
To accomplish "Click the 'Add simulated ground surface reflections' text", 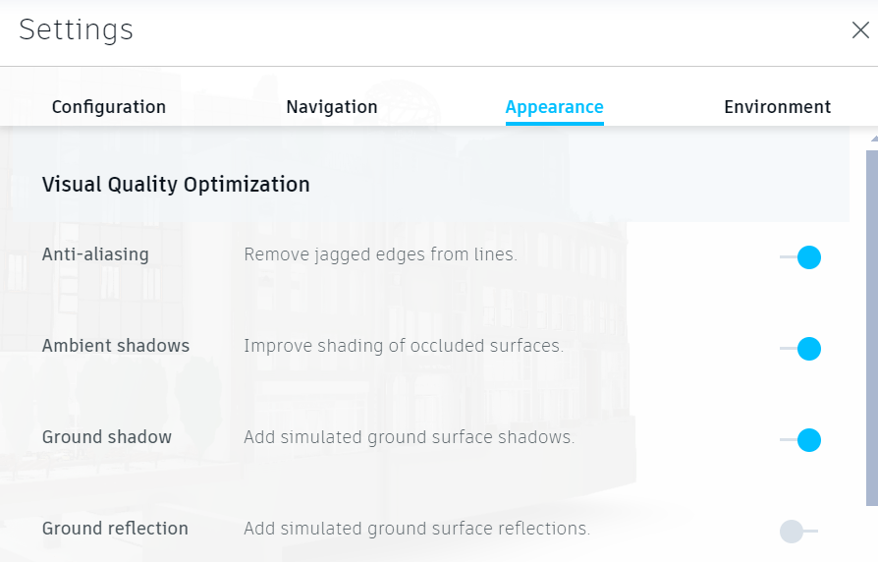I will (416, 529).
